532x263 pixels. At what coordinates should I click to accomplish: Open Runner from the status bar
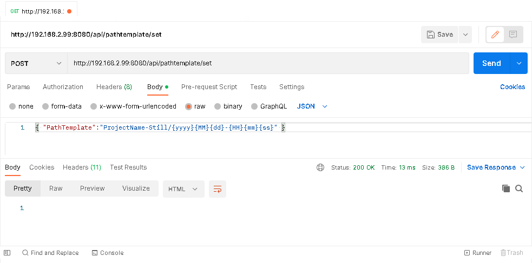pos(478,253)
